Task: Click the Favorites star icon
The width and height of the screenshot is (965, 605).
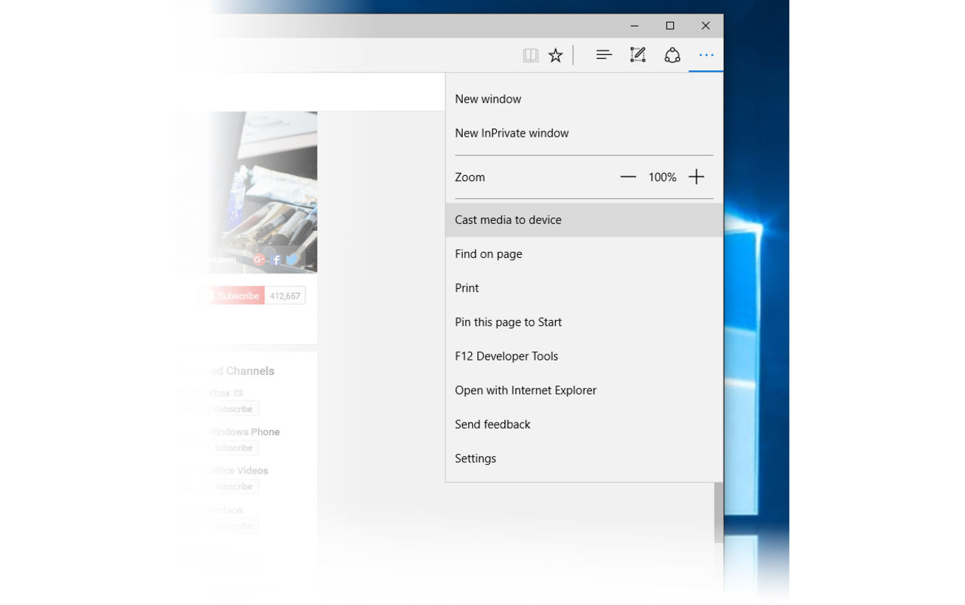Action: pyautogui.click(x=556, y=55)
